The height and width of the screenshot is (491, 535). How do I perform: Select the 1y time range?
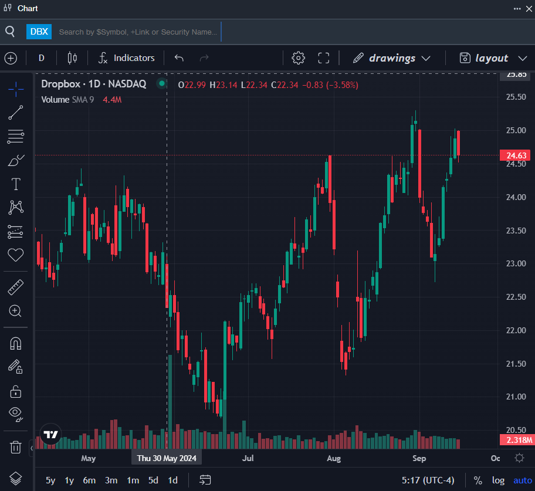[69, 480]
